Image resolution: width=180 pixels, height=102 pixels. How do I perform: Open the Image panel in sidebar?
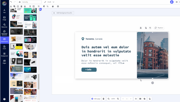[4, 18]
